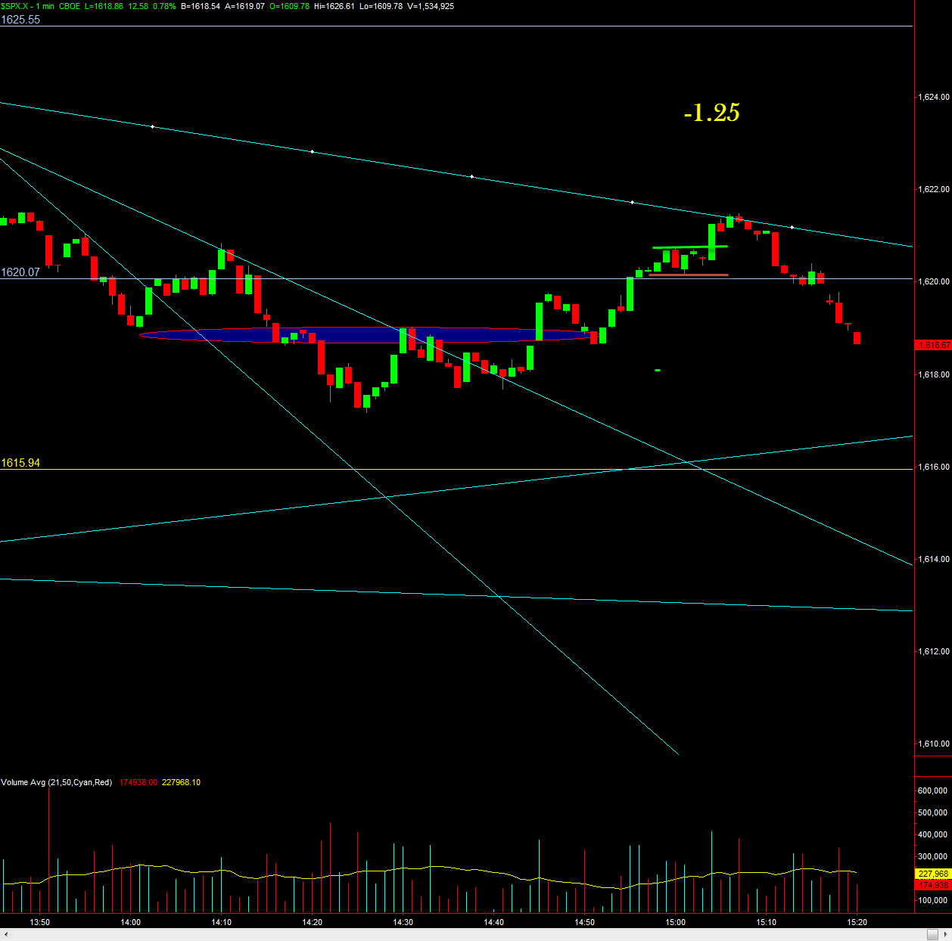952x941 pixels.
Task: Click the 15:00 time axis label
Action: point(676,922)
